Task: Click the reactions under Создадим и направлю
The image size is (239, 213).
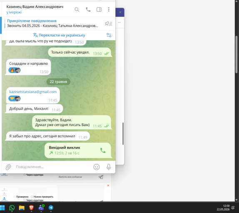Action: tap(15, 70)
